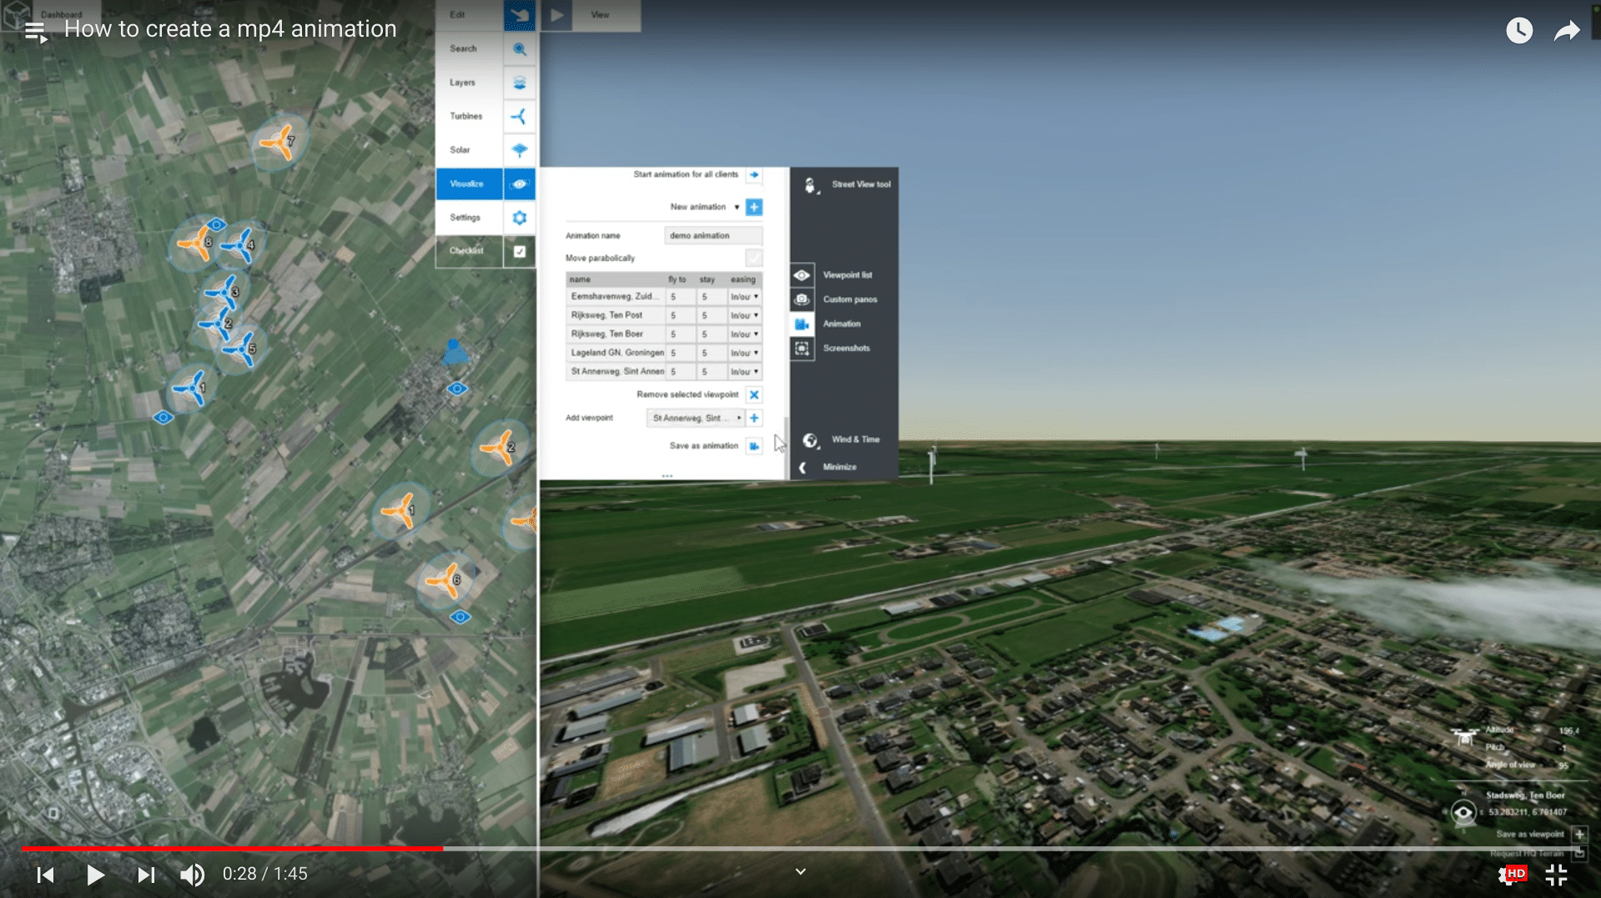Open the YouTube playlist menu icon
The height and width of the screenshot is (898, 1601).
coord(35,32)
